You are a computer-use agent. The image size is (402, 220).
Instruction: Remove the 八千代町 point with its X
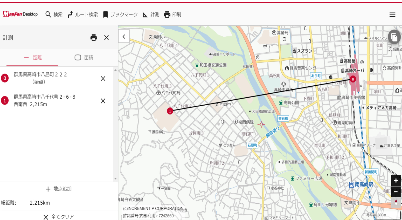[103, 101]
